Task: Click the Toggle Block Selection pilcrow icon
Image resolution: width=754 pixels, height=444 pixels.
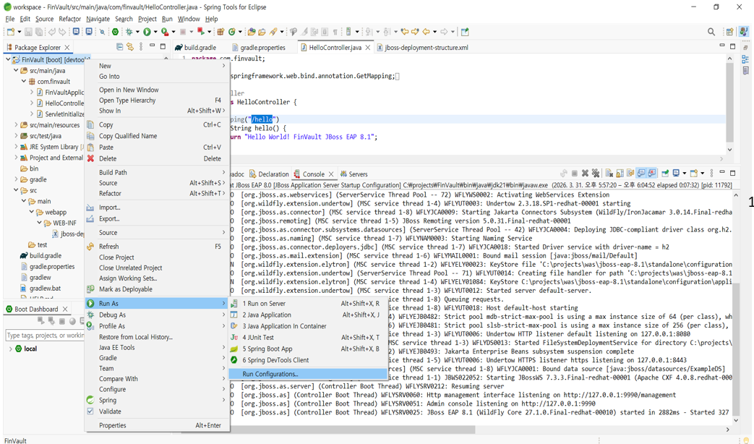Action: (335, 32)
